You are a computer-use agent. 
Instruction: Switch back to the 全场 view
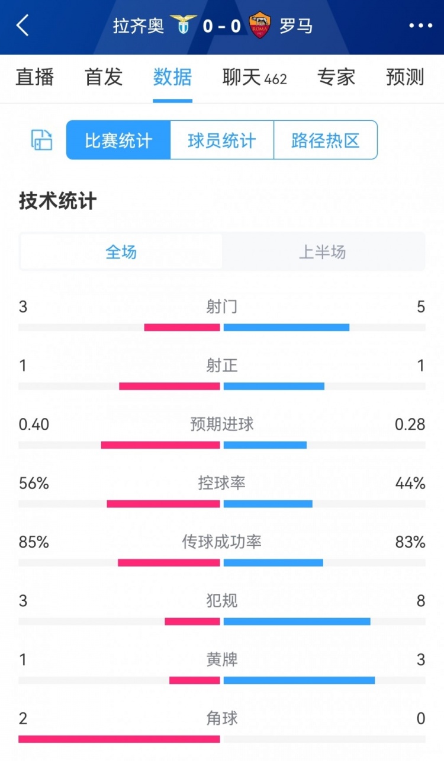click(x=121, y=252)
